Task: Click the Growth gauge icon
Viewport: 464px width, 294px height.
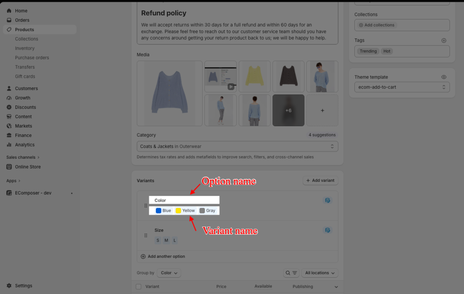Action: pyautogui.click(x=9, y=98)
